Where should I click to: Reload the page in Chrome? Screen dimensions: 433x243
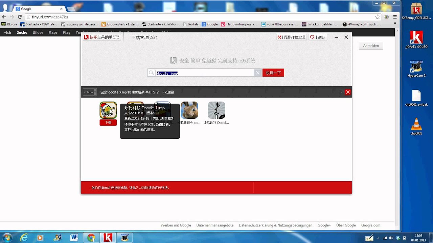coord(20,17)
